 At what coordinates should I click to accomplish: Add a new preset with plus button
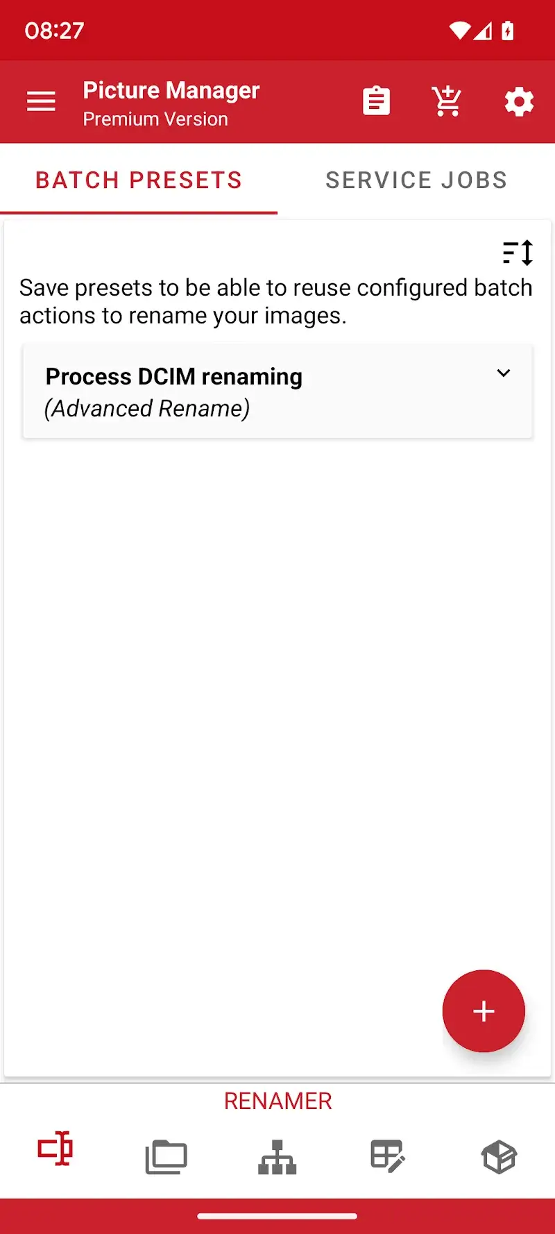pyautogui.click(x=484, y=1011)
